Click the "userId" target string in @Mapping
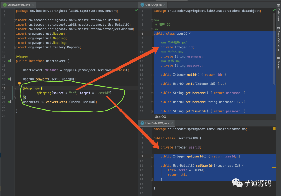The height and width of the screenshot is (196, 281). (103, 93)
